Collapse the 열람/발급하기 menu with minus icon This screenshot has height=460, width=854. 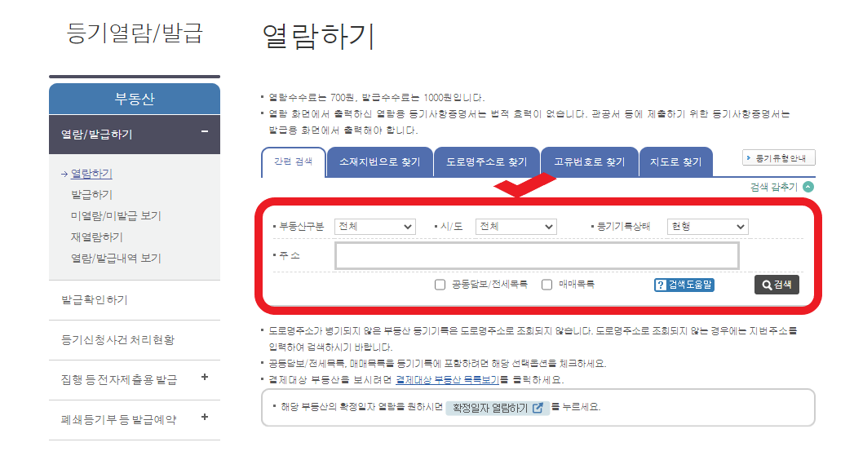[x=205, y=131]
